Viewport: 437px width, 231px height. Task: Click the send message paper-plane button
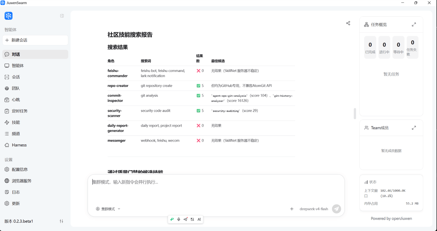(x=337, y=209)
